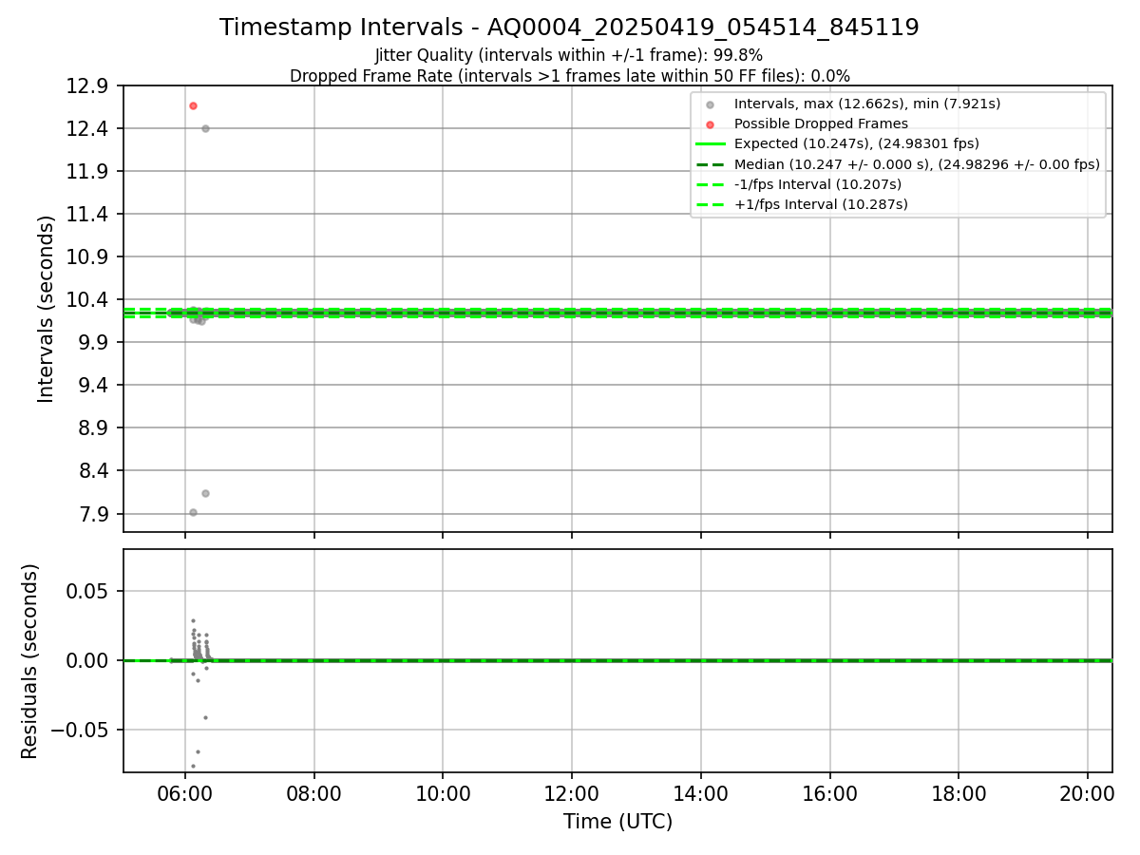Select legend text 'Expected (10.247s), (24.98301 fps)'
1140x855 pixels.
(857, 143)
